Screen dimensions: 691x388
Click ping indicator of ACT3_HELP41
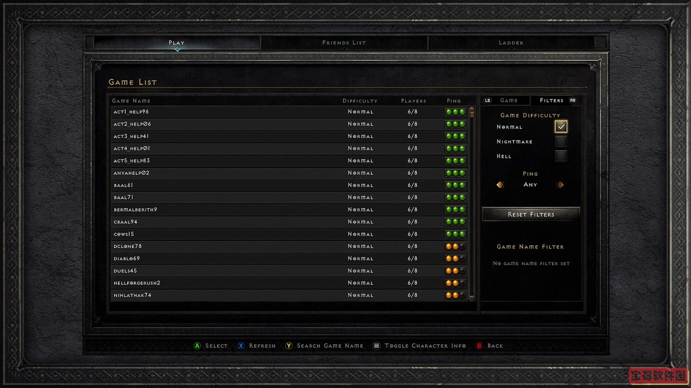click(456, 136)
